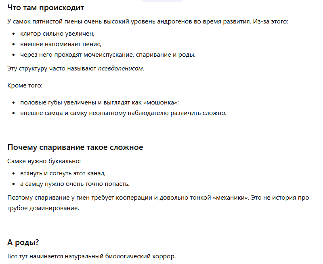Click the bullet "а самцу нужно очень точно попасть"
Viewport: 323px width, 264px height.
75,184
